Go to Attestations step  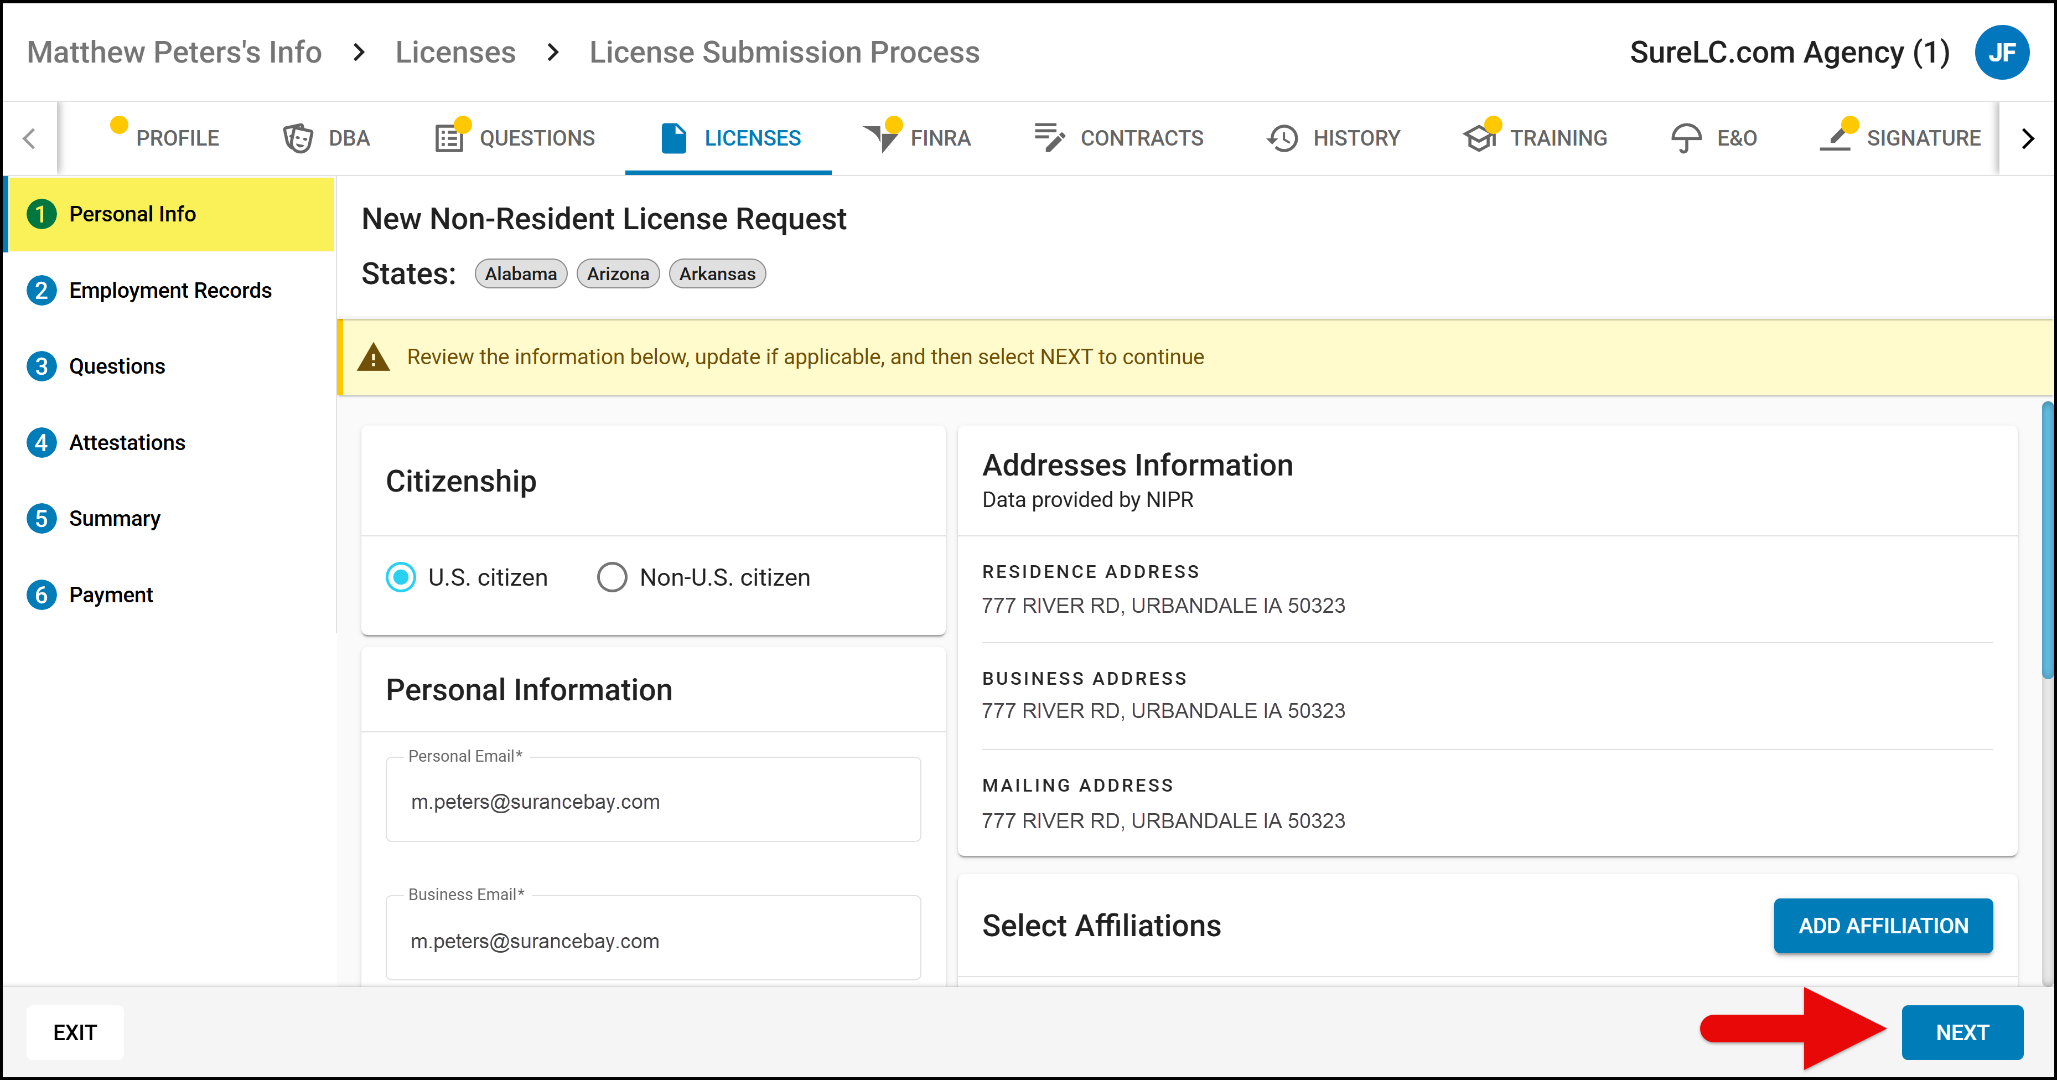(169, 442)
